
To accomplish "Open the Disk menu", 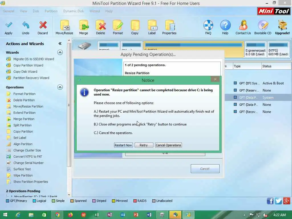I will (x=36, y=11).
